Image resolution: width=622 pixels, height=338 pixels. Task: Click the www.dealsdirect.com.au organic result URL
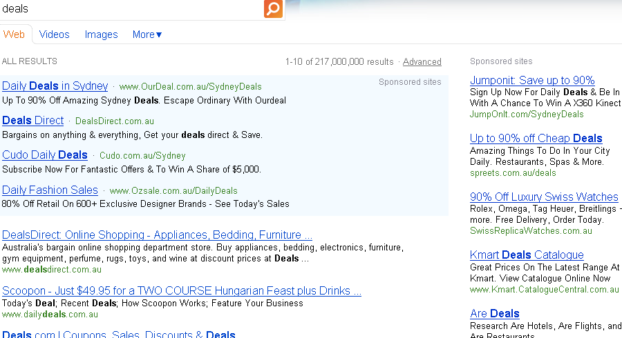click(x=52, y=270)
